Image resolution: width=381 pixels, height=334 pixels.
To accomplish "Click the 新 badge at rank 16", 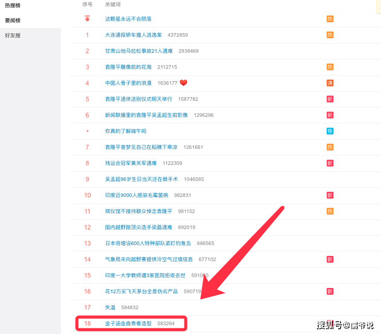I will 330,291.
